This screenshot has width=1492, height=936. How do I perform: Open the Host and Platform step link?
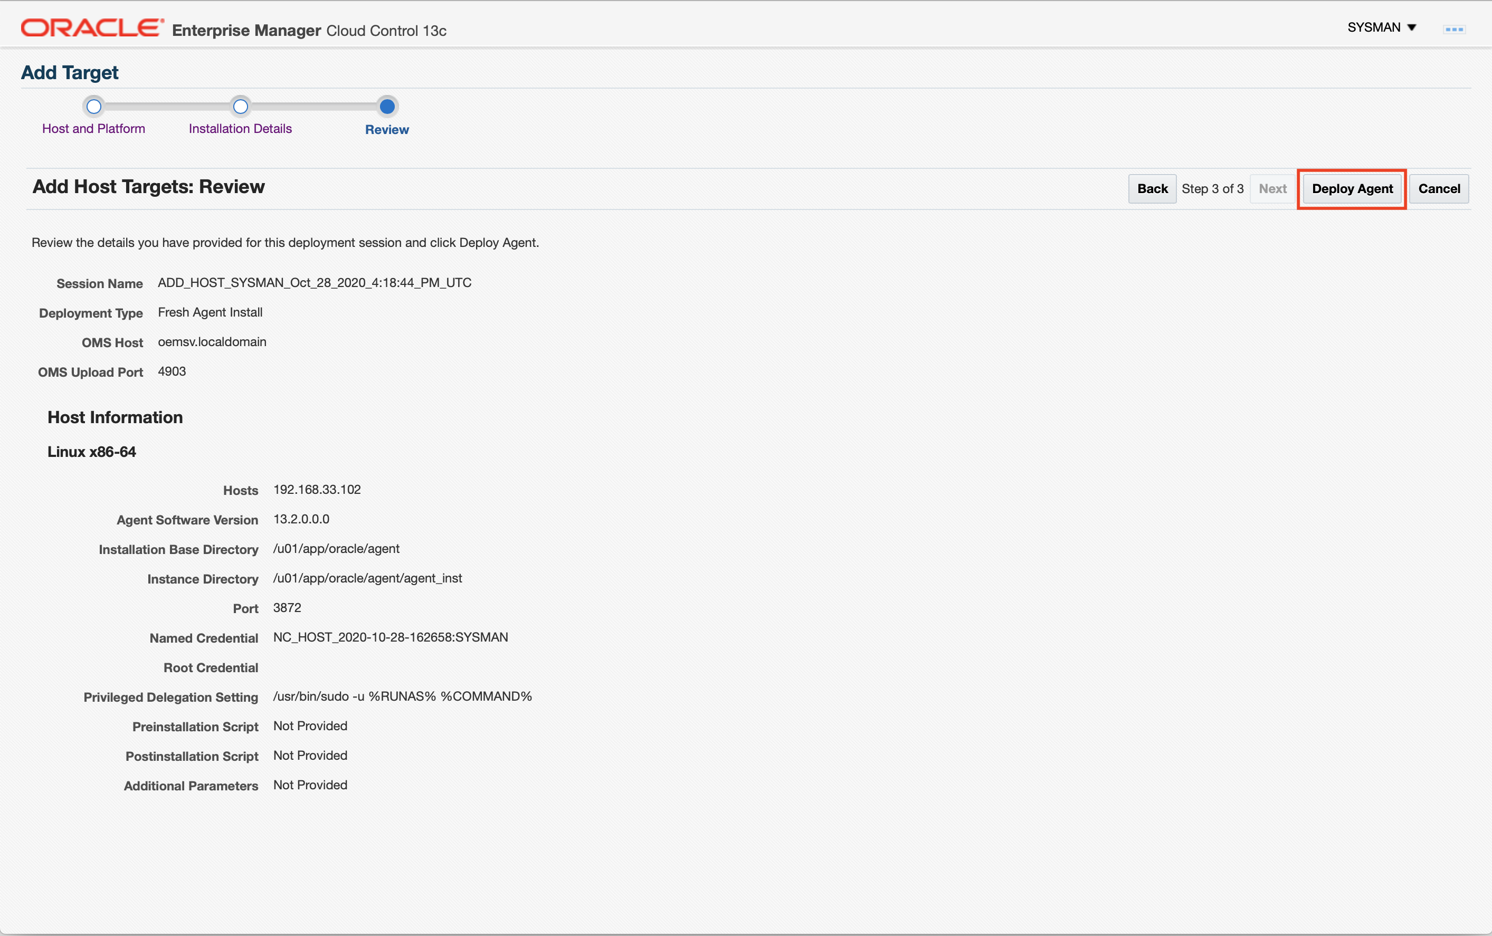click(93, 129)
